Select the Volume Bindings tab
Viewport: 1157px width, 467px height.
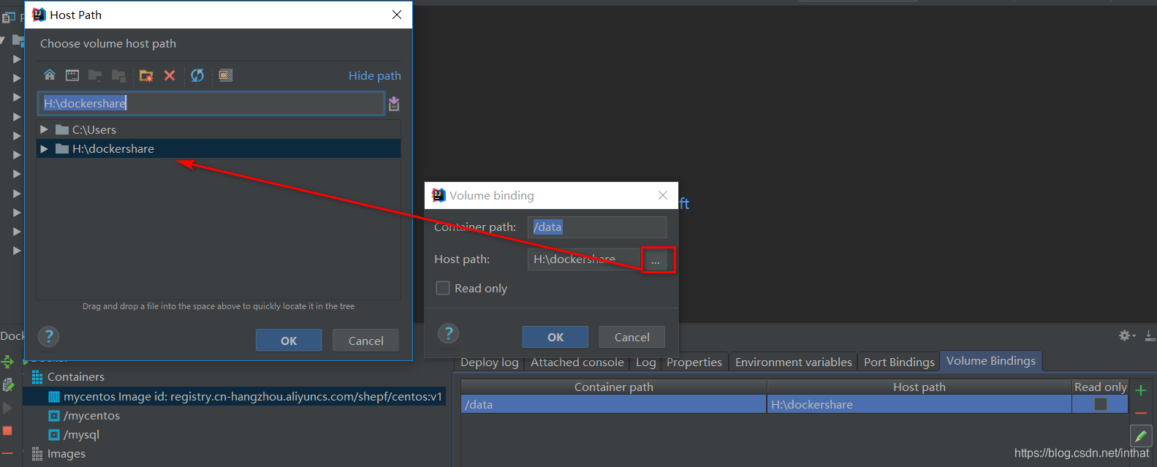[990, 360]
